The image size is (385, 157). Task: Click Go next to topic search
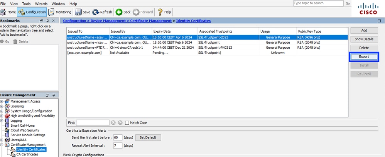(x=348, y=3)
